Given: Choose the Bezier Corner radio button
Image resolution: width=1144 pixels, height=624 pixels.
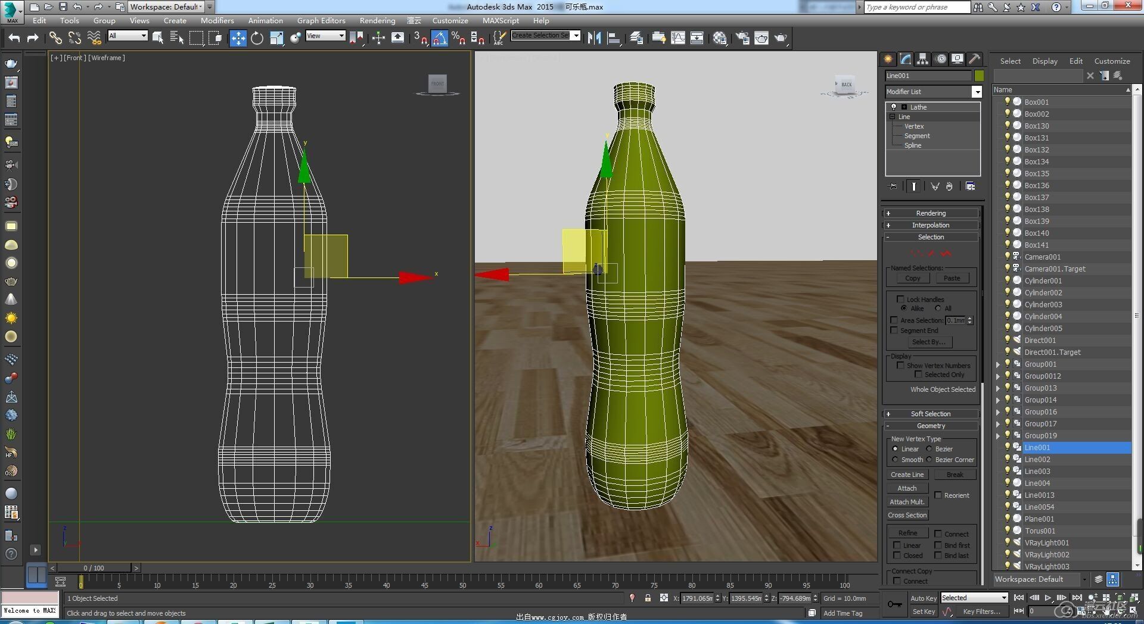Looking at the screenshot, I should pyautogui.click(x=929, y=460).
